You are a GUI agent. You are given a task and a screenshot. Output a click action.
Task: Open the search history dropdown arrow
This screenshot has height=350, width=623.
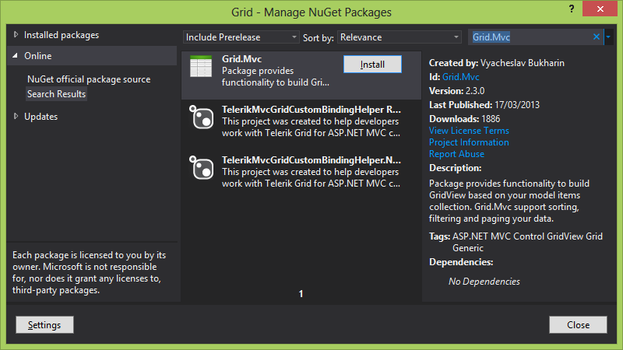[608, 37]
